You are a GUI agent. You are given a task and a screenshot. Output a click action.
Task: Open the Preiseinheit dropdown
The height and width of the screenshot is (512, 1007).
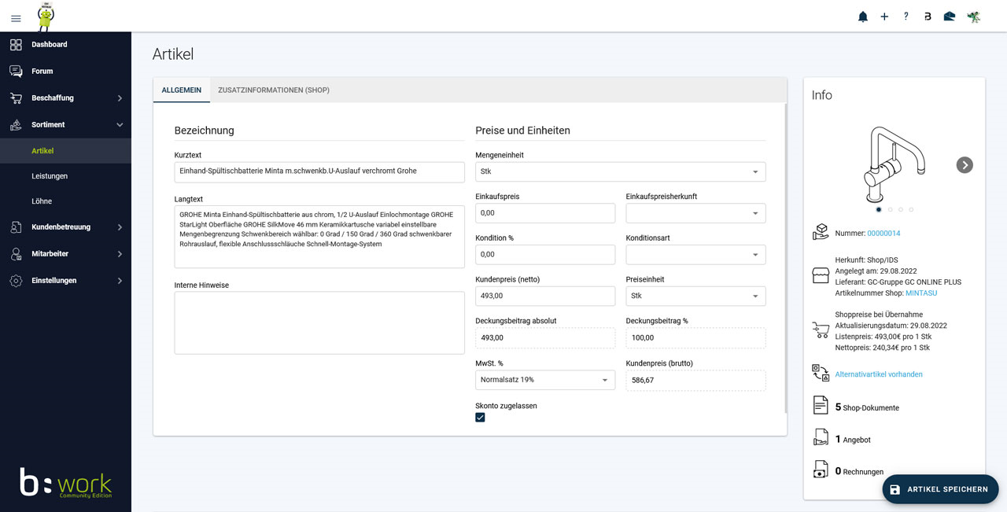point(695,296)
